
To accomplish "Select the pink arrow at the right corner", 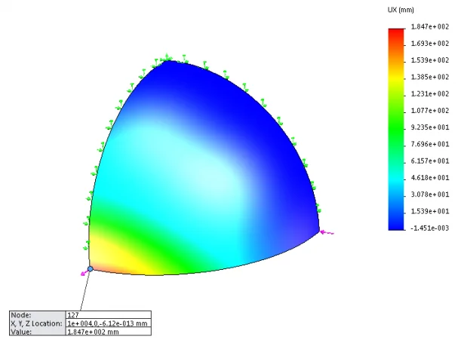I will [327, 232].
